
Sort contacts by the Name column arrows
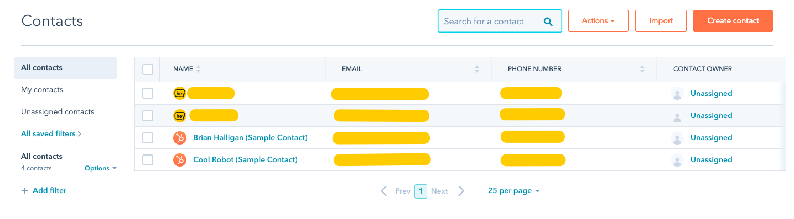pyautogui.click(x=199, y=70)
